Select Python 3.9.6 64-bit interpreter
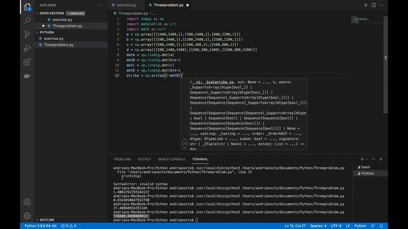 [x=40, y=226]
